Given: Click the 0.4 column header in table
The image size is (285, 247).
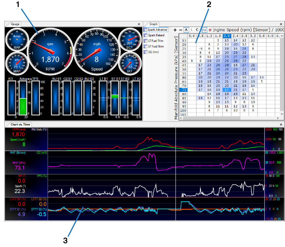Looking at the screenshot, I should click(192, 36).
